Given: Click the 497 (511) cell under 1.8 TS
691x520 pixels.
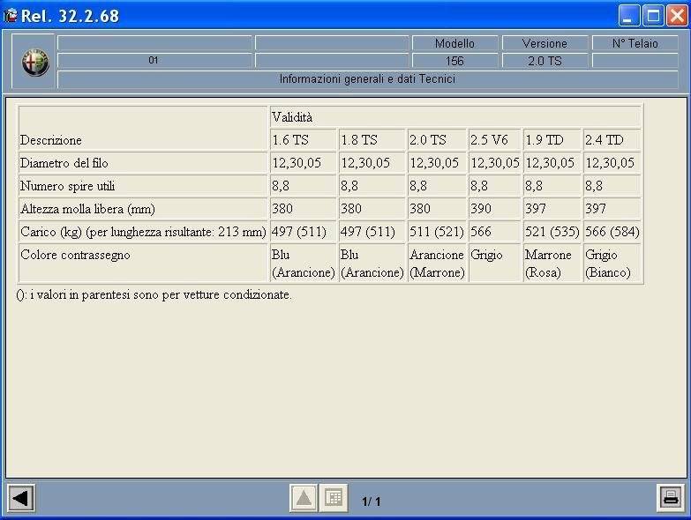Looking at the screenshot, I should [372, 232].
